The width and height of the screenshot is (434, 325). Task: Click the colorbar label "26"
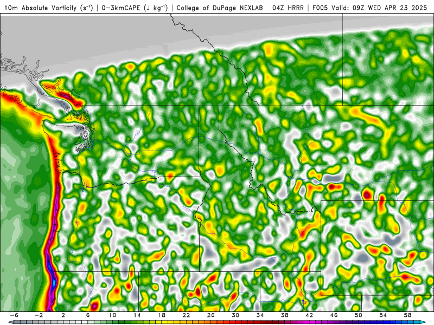coord(210,315)
